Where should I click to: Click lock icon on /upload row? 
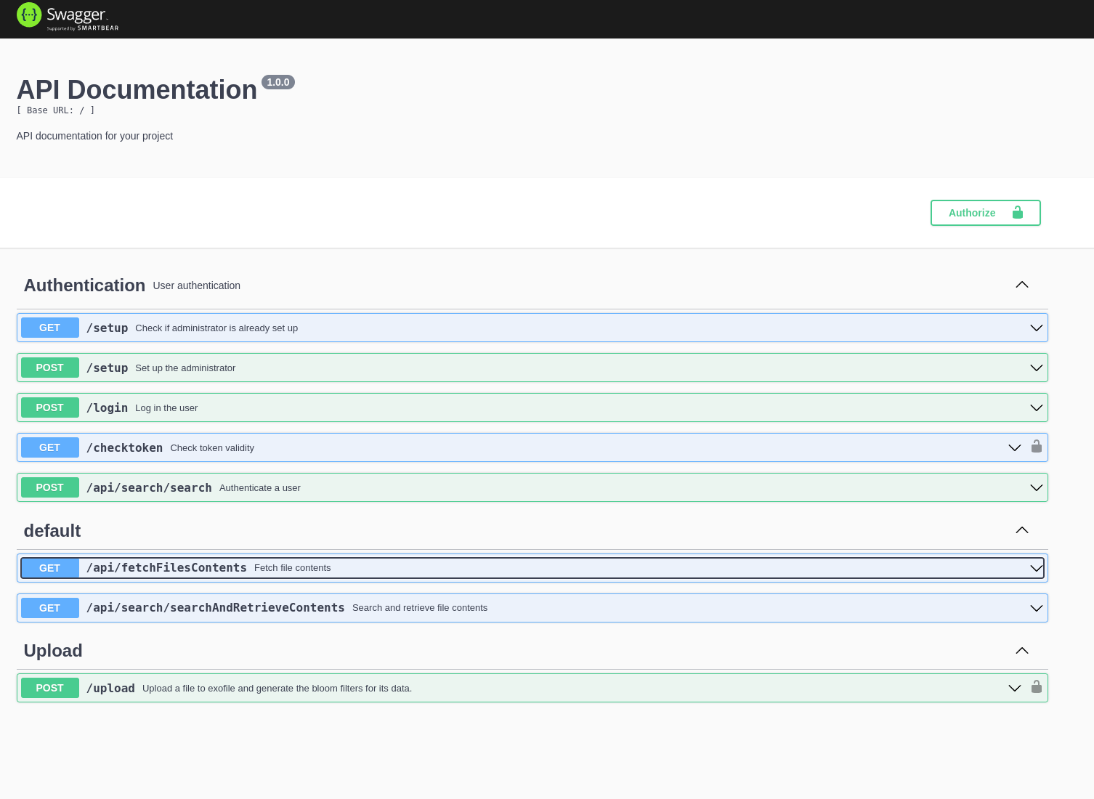point(1037,686)
